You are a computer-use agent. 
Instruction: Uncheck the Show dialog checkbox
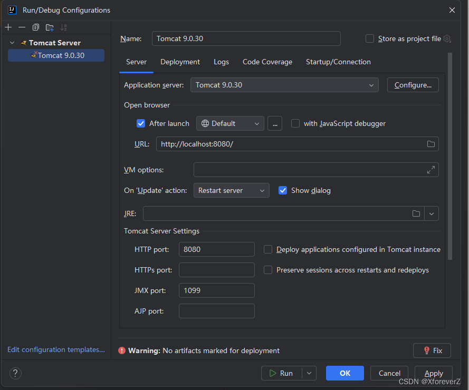coord(283,190)
